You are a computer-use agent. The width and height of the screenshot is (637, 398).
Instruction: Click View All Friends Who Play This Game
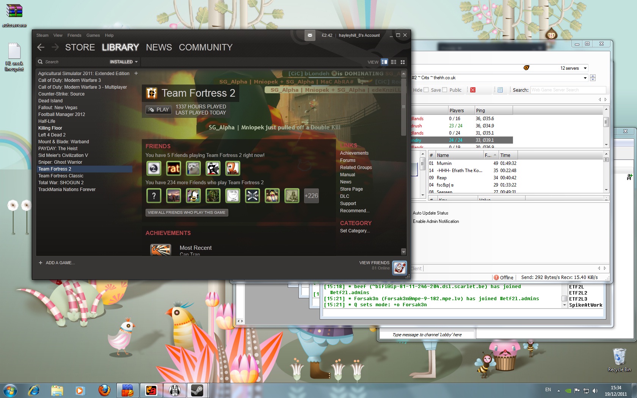187,212
